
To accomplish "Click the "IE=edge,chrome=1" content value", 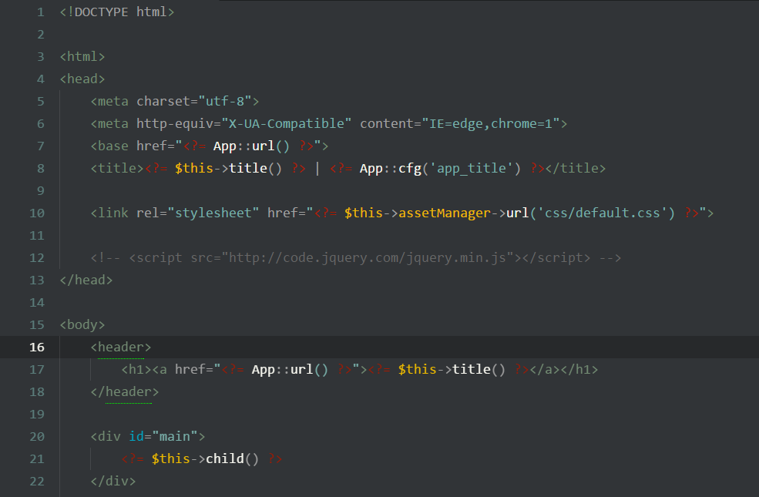I will click(491, 124).
